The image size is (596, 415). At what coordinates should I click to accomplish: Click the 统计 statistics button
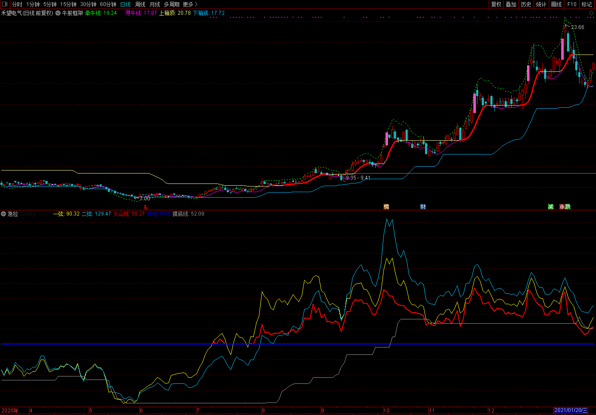[x=541, y=4]
